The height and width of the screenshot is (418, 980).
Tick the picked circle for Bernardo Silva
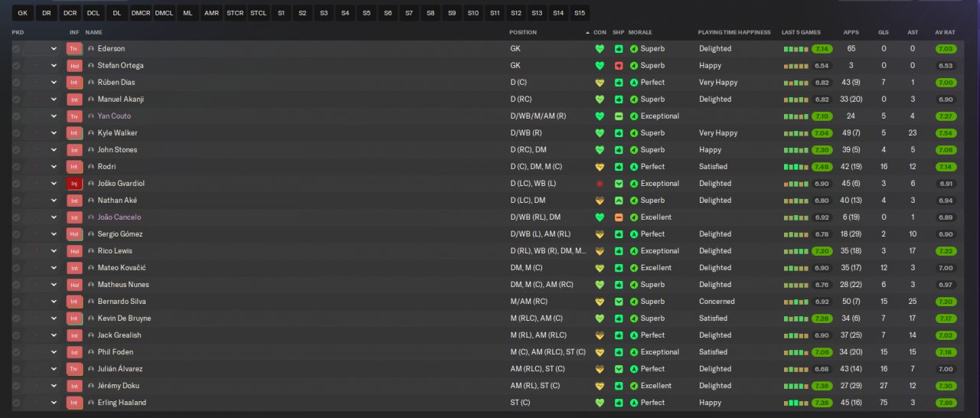click(x=16, y=301)
